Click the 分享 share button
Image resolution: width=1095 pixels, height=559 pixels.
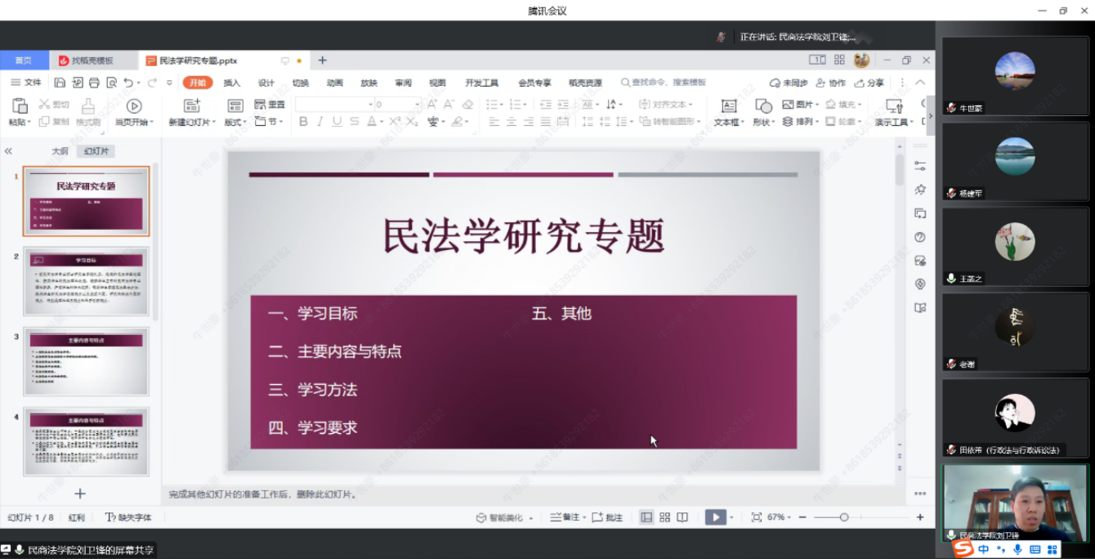[869, 83]
